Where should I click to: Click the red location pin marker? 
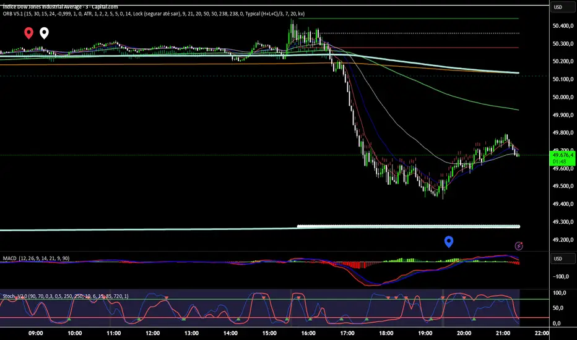tap(28, 33)
